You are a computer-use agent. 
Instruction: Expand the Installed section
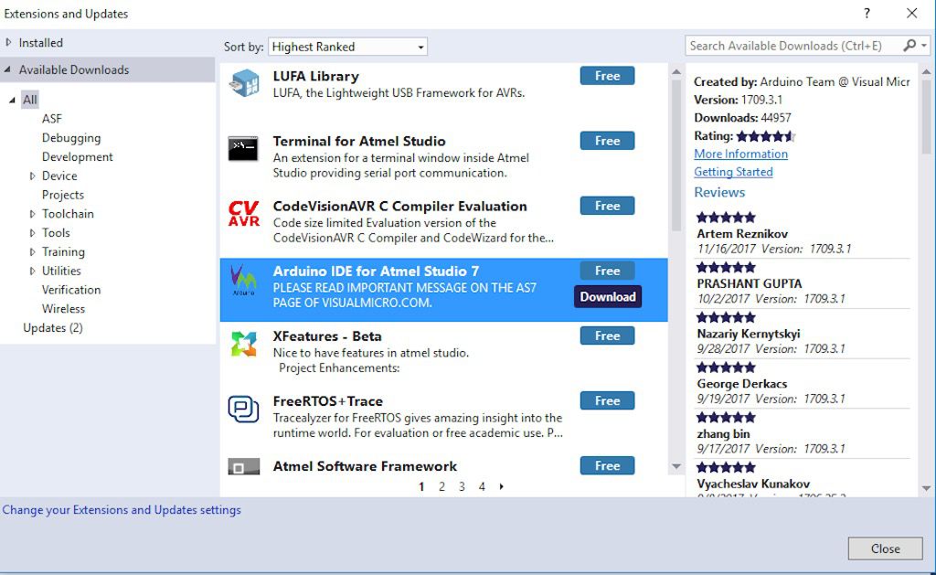click(x=8, y=42)
